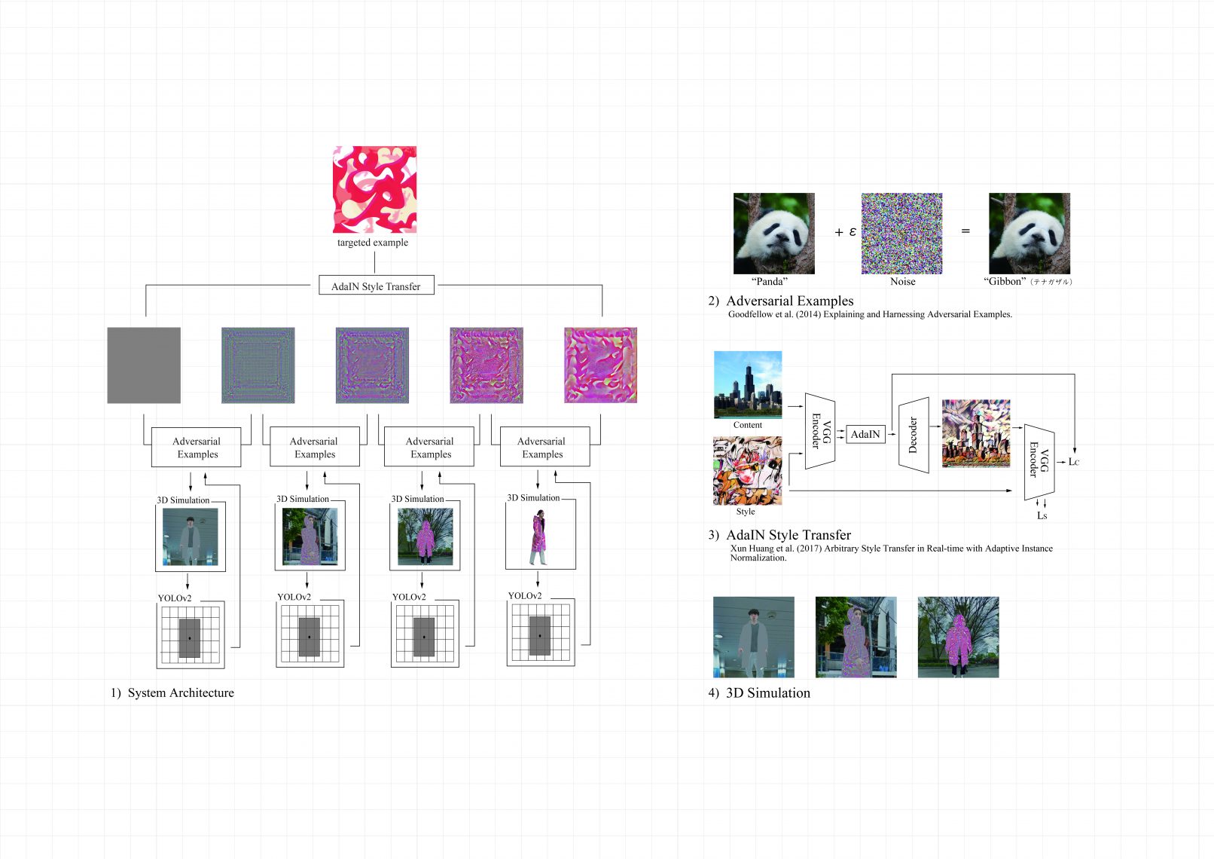
Task: Click the city skyline Content image
Action: (x=747, y=384)
